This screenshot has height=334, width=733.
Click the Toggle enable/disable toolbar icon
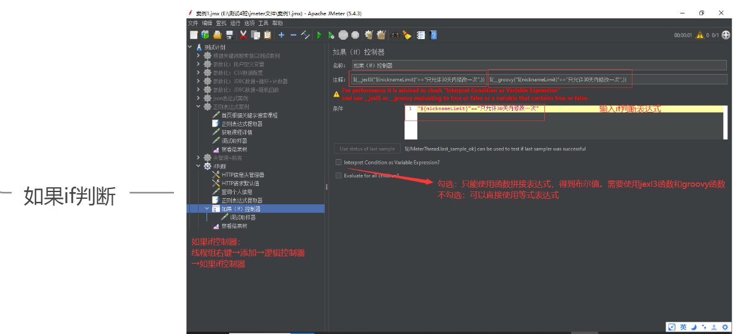click(x=305, y=34)
